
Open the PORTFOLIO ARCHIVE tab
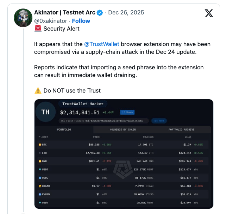[x=181, y=130]
